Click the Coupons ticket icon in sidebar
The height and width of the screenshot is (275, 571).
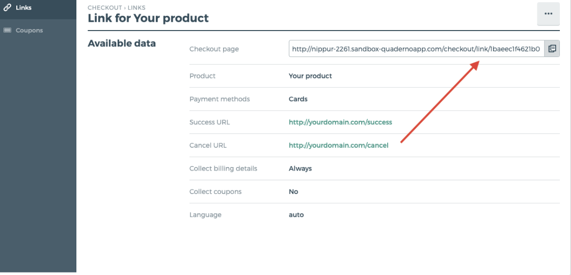tap(7, 30)
